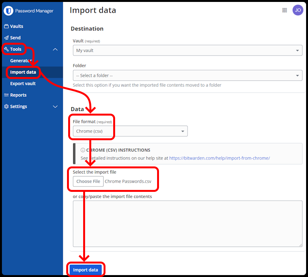Open Settings in the sidebar
This screenshot has height=277, width=308.
tap(18, 106)
